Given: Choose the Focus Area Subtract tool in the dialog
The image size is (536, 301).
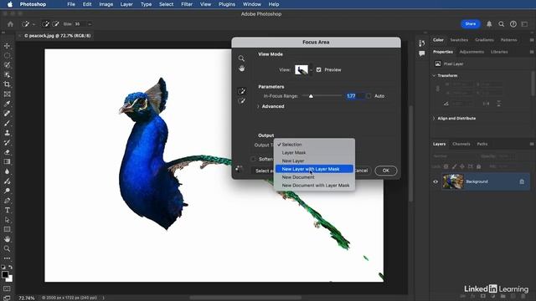Looking at the screenshot, I should pyautogui.click(x=242, y=101).
